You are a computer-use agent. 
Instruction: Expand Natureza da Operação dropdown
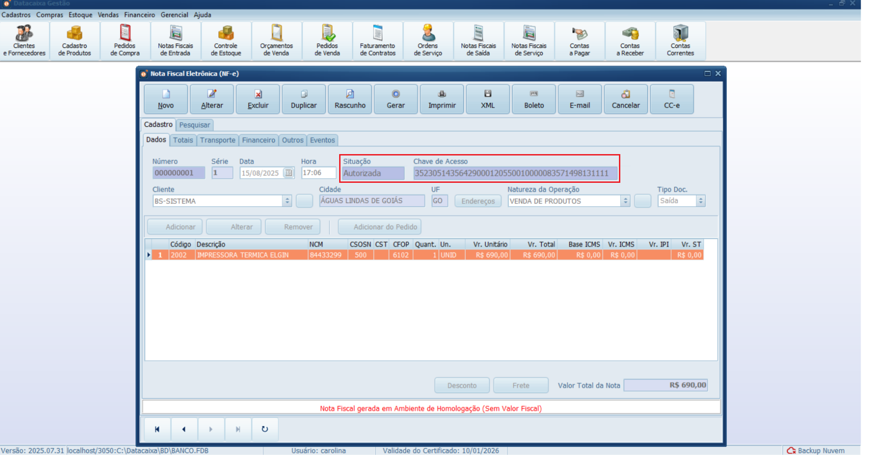click(625, 201)
